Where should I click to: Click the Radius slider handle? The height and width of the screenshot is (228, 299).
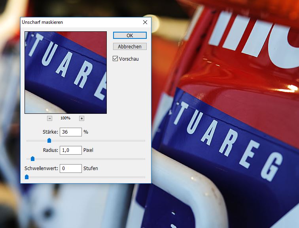(x=33, y=159)
